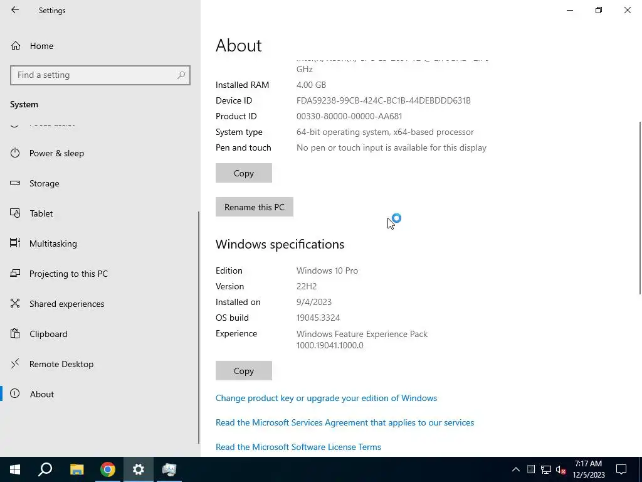The height and width of the screenshot is (482, 642).
Task: Copy Windows specifications with Copy button
Action: pyautogui.click(x=244, y=371)
